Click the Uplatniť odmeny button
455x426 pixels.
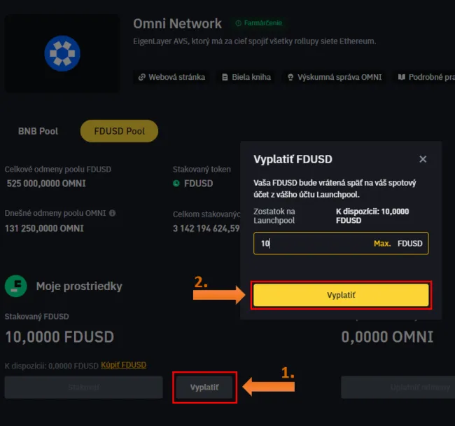[x=397, y=387]
